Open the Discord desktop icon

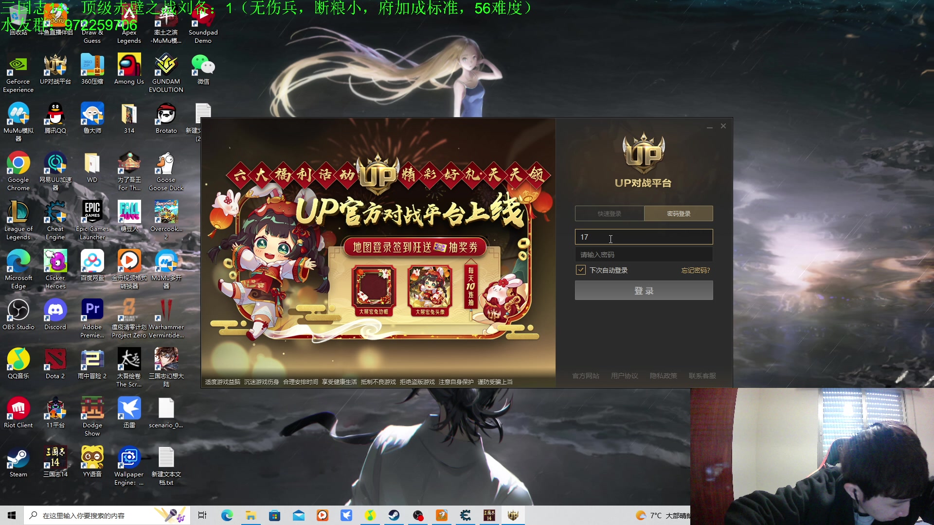(x=55, y=315)
